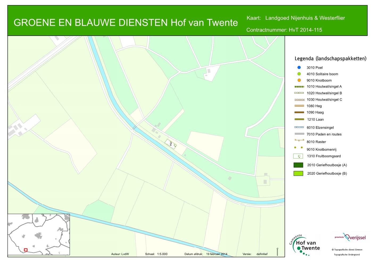Image resolution: width=373 pixels, height=264 pixels.
Task: Select the light green Geriefhoutbosje (B) swatch
Action: tap(298, 174)
